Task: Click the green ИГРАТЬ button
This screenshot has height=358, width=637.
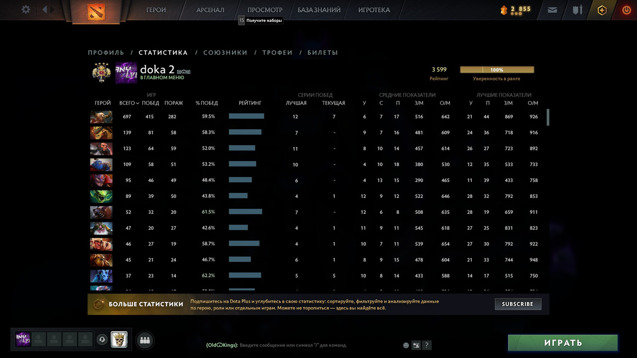Action: coord(563,343)
